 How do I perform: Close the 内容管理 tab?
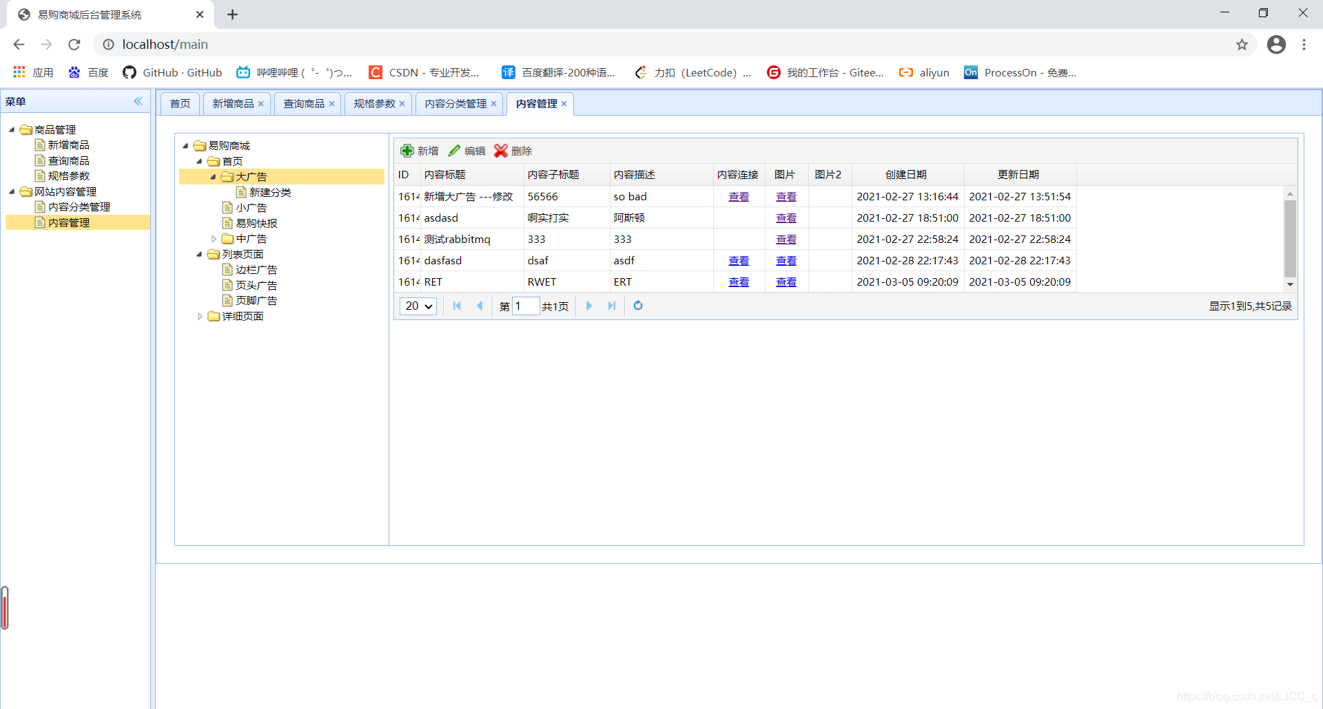pyautogui.click(x=564, y=104)
